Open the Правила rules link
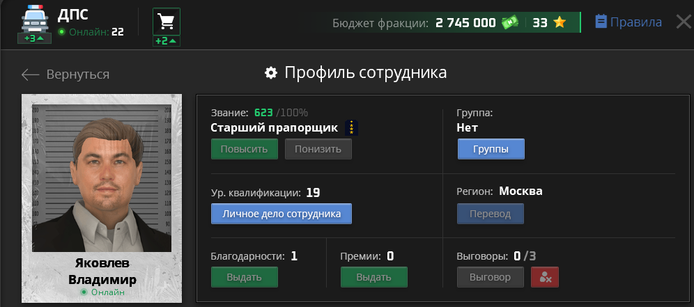694x307 pixels. point(635,22)
